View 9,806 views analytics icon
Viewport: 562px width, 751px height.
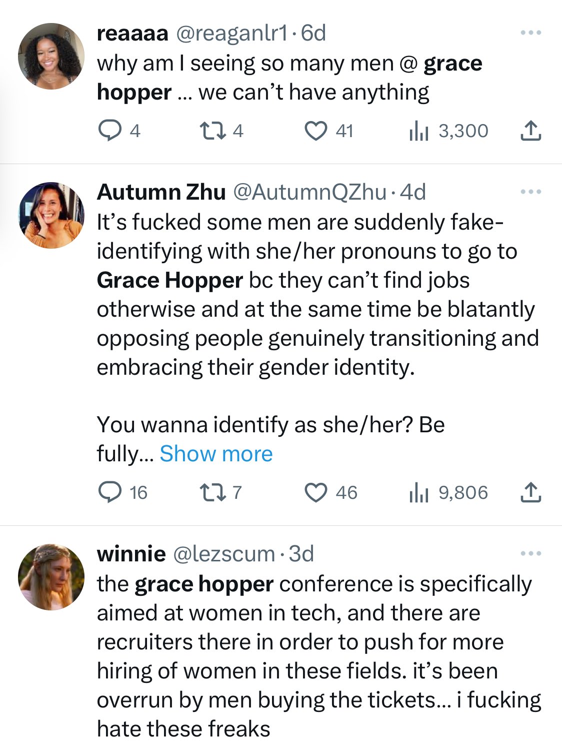pyautogui.click(x=419, y=493)
